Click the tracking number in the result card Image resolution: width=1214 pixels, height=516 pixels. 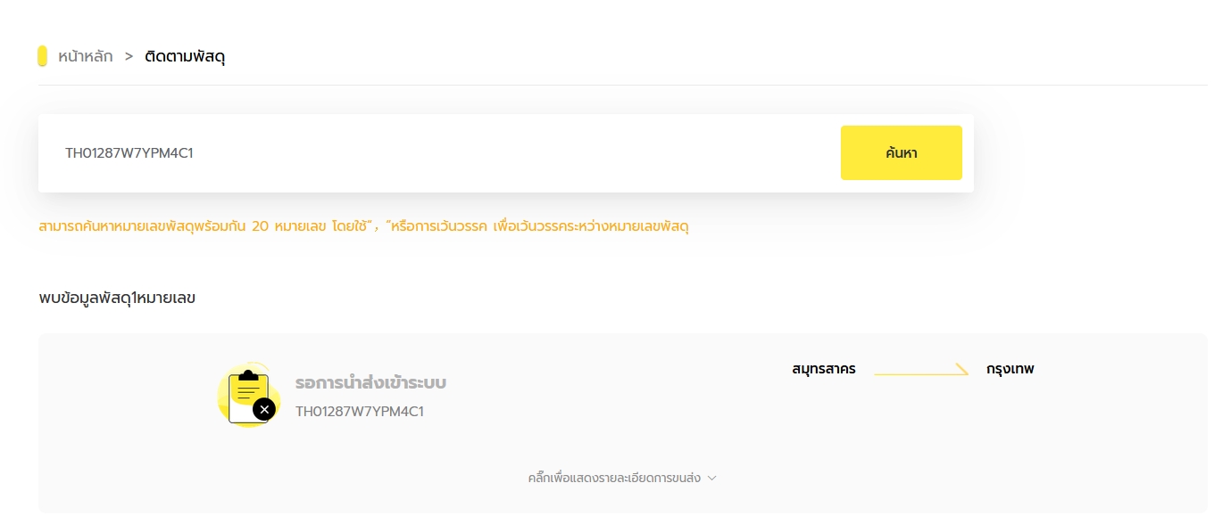359,412
